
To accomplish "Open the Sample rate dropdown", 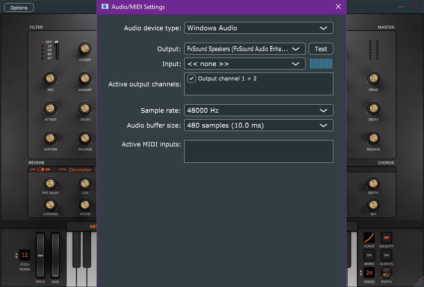I will (x=258, y=110).
